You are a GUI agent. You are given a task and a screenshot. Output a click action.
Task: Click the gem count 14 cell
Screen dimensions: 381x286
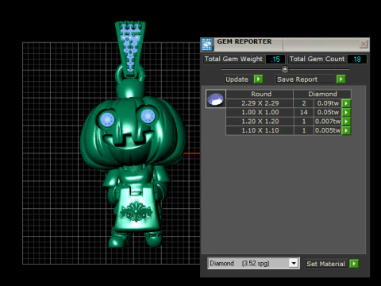pos(304,112)
